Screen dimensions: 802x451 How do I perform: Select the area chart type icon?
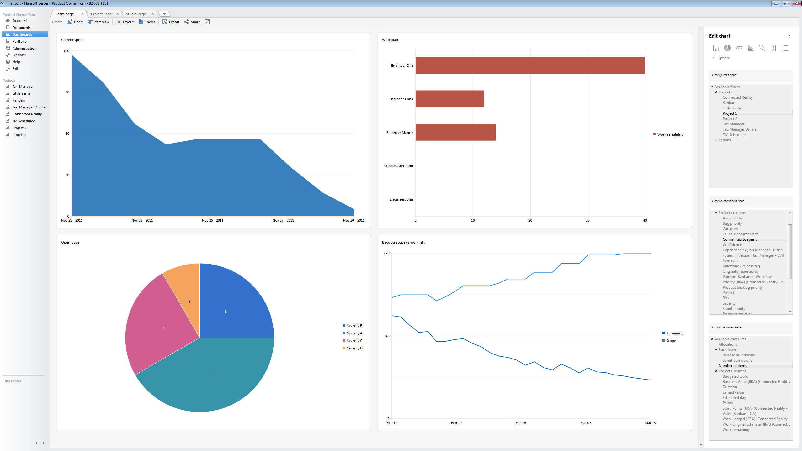pos(750,48)
